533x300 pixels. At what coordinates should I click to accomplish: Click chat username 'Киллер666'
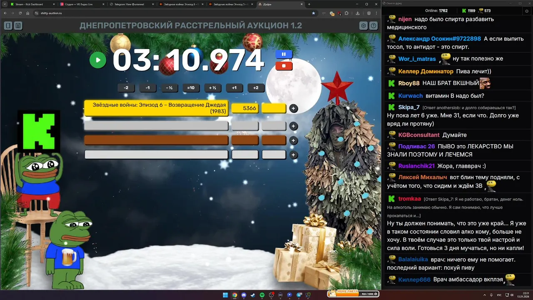414,280
